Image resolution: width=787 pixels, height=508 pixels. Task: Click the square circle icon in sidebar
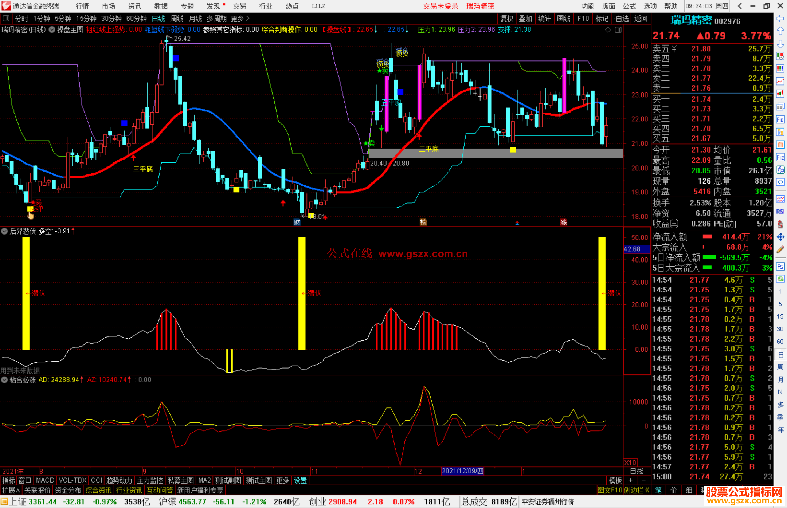tap(780, 182)
